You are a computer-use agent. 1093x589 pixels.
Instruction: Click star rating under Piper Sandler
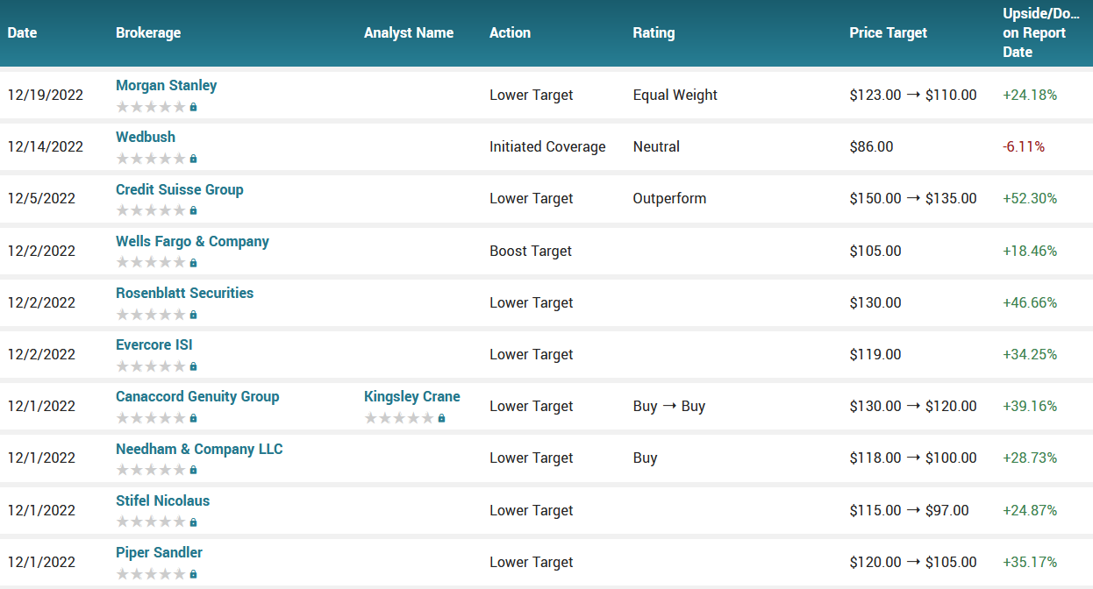tap(151, 574)
